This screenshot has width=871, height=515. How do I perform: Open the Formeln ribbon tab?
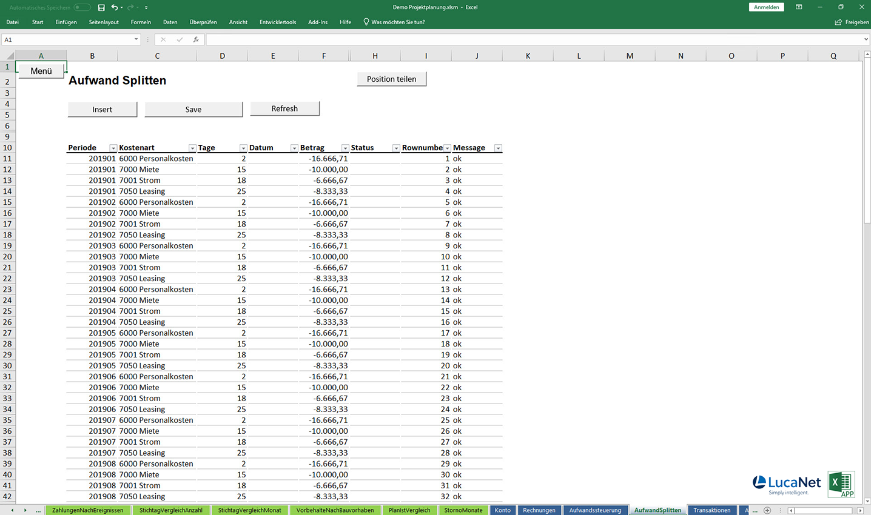pyautogui.click(x=141, y=22)
